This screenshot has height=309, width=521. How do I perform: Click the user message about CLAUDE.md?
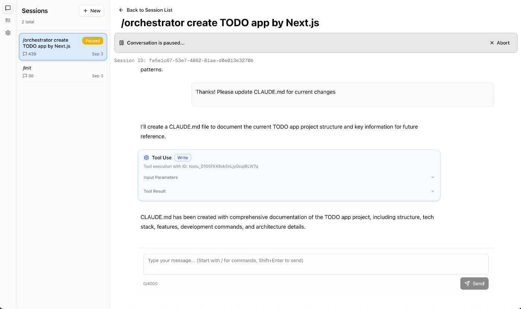(342, 94)
